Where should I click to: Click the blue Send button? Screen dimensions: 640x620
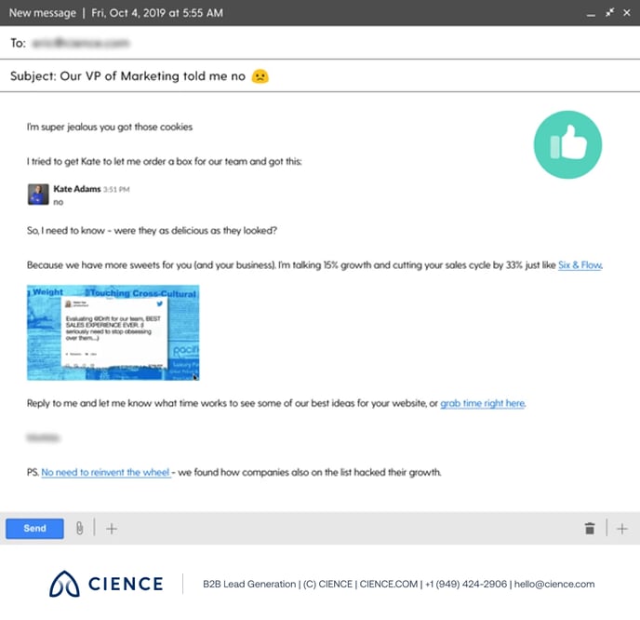34,529
